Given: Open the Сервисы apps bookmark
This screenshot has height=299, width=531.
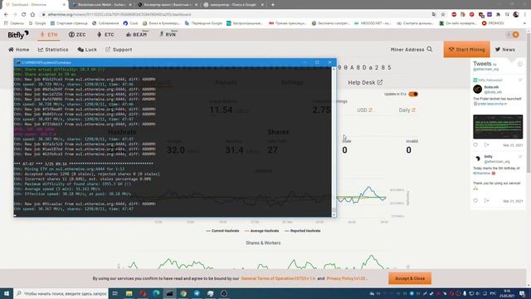Looking at the screenshot, I should (14, 23).
